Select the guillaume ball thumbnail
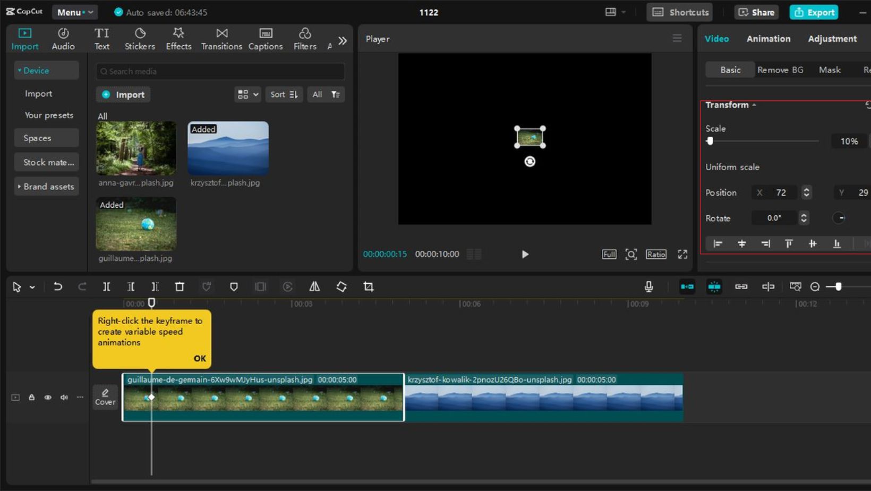Screen dimensions: 871x491 (136, 224)
